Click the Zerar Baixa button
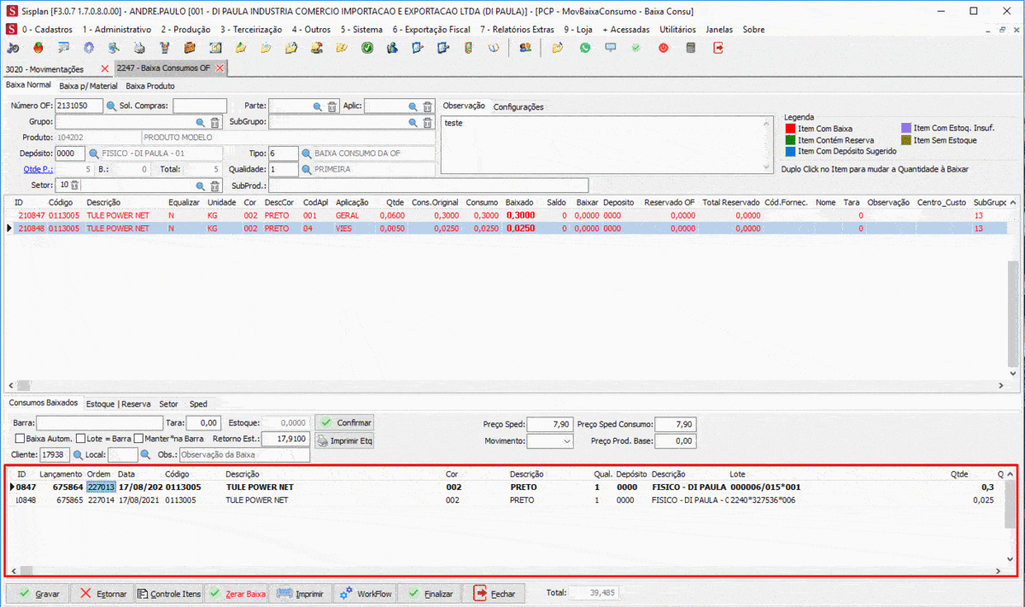 click(237, 593)
